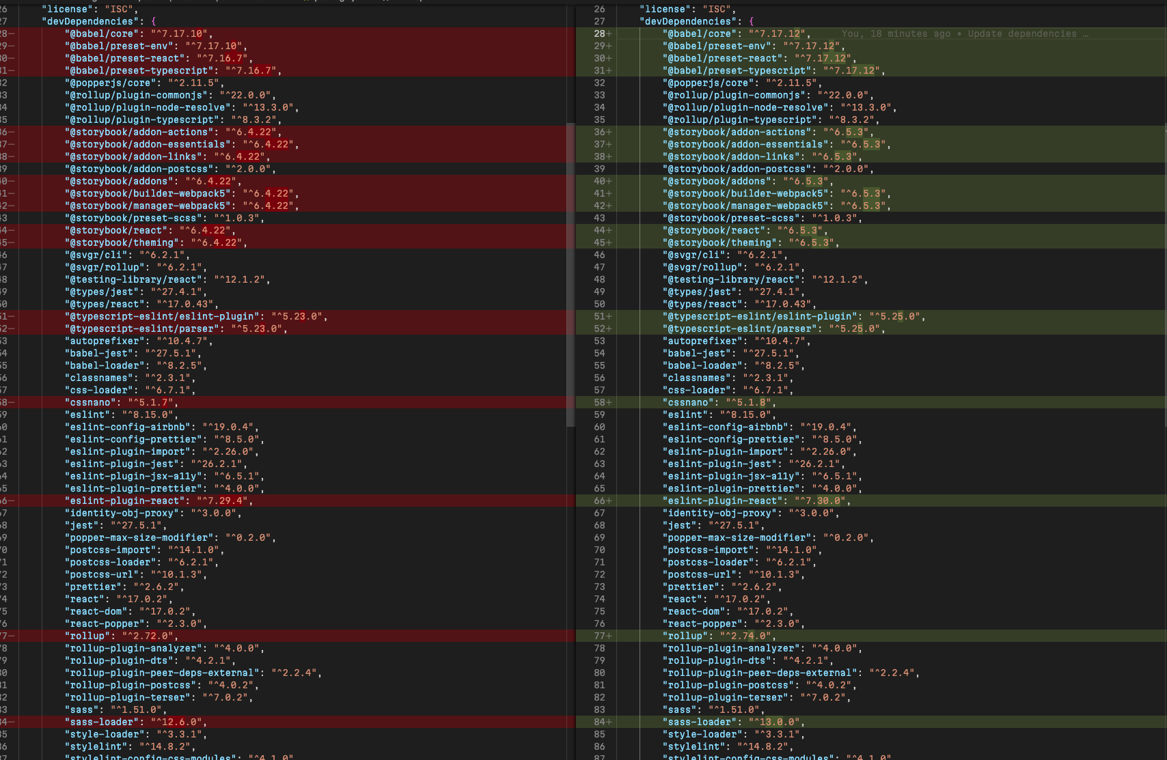Screen dimensions: 1167x760
Task: Click the original pane's vertical scrollbar thumb
Action: pos(571,275)
